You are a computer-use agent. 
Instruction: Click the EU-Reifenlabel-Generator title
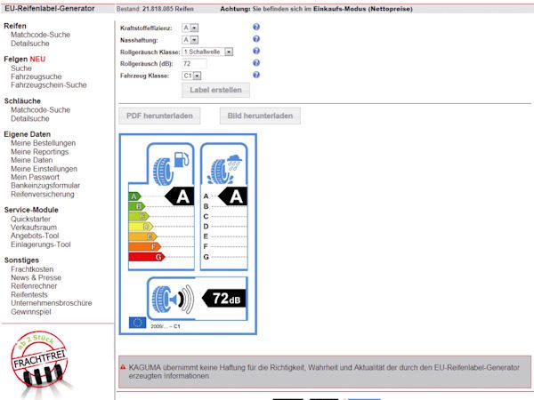click(50, 9)
